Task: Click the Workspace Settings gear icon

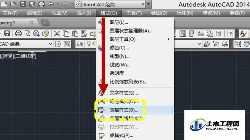Action: [x=58, y=44]
